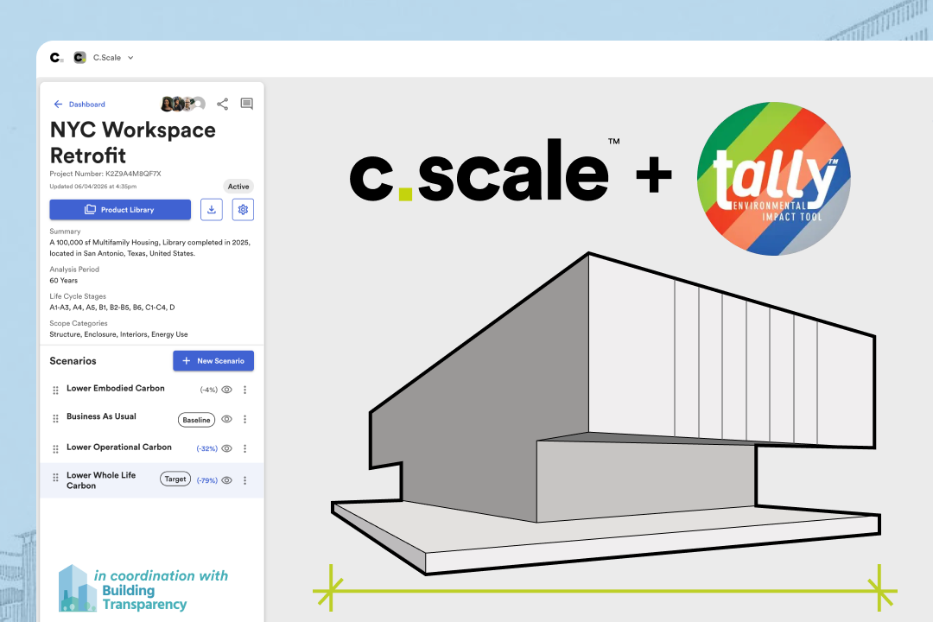The height and width of the screenshot is (622, 933).
Task: Open the project collaborators avatars
Action: point(182,105)
